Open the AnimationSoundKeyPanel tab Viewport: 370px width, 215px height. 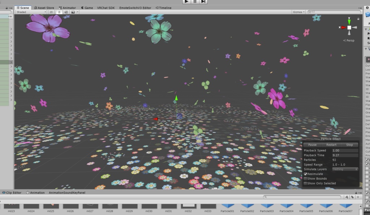click(x=67, y=193)
